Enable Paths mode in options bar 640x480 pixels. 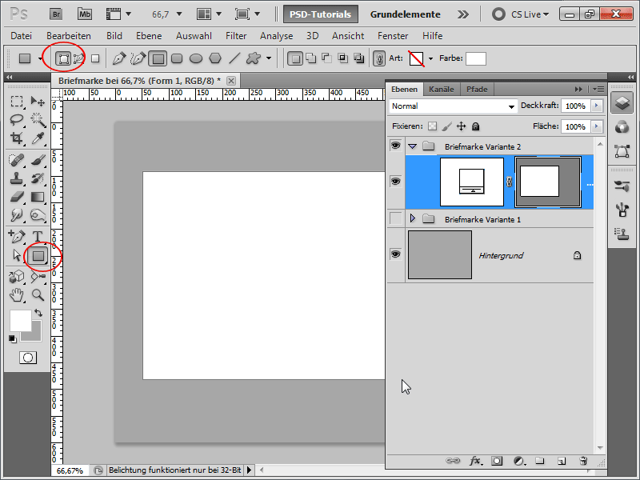(78, 58)
